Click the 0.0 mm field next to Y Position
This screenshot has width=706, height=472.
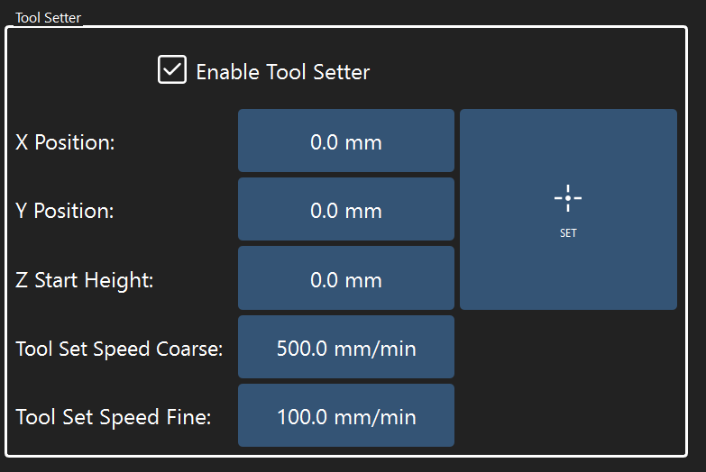coord(346,210)
